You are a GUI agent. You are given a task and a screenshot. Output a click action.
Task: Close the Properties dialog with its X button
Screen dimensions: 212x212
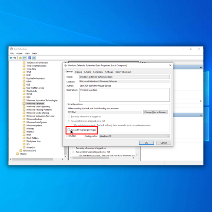click(170, 66)
